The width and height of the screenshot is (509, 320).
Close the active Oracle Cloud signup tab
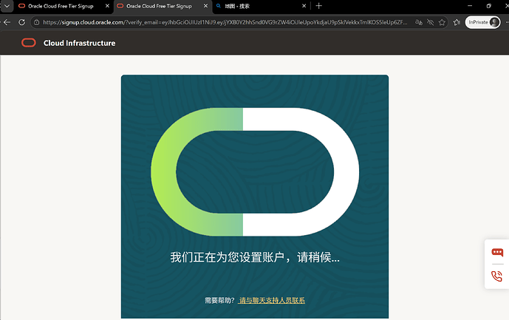(205, 6)
